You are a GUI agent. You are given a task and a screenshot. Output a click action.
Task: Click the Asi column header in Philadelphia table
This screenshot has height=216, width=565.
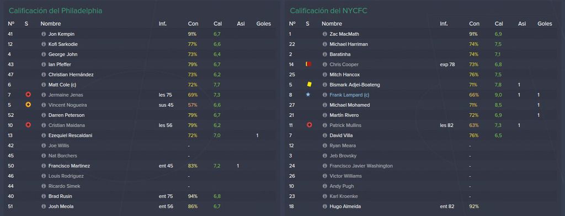(241, 24)
